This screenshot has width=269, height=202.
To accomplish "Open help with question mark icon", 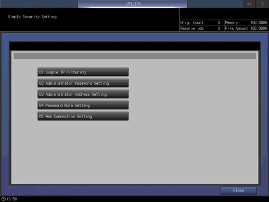I will tap(262, 4).
